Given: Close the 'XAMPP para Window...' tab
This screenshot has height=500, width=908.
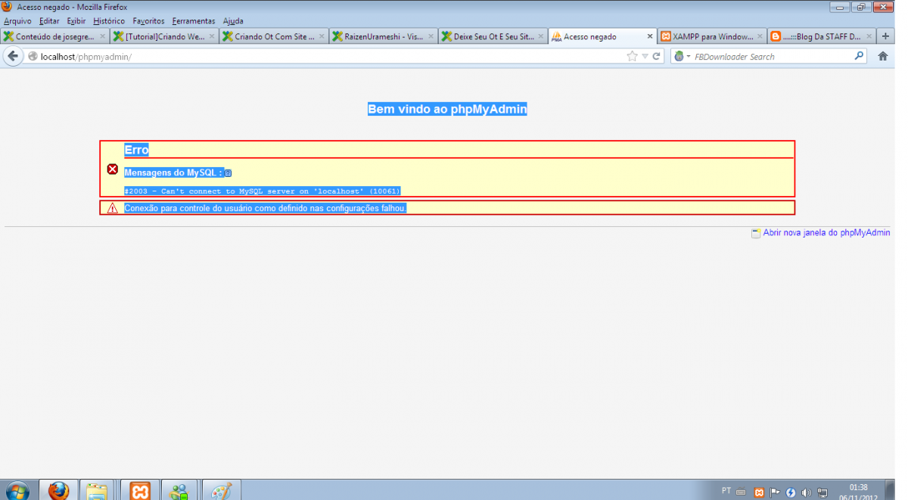Looking at the screenshot, I should (759, 36).
